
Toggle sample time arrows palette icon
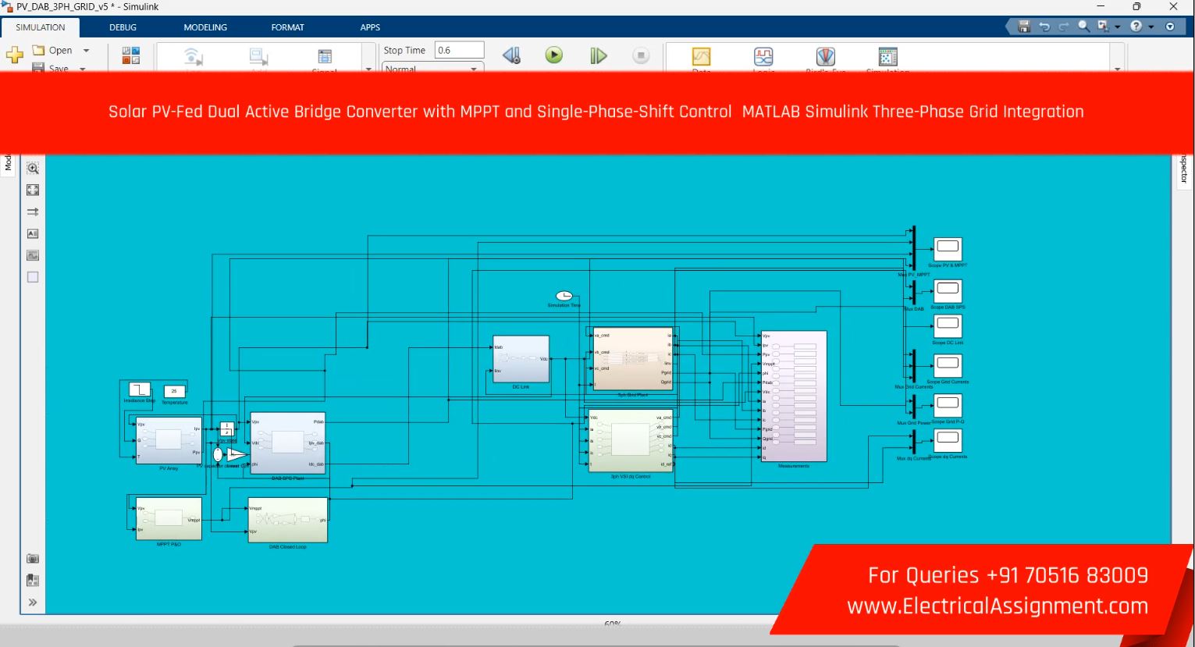coord(33,212)
